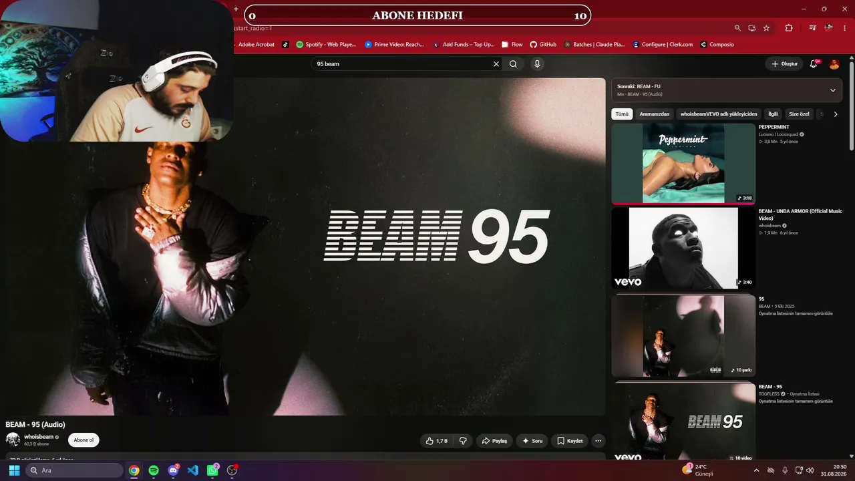This screenshot has width=855, height=481.
Task: Bookmark this page with the star icon
Action: click(x=766, y=28)
